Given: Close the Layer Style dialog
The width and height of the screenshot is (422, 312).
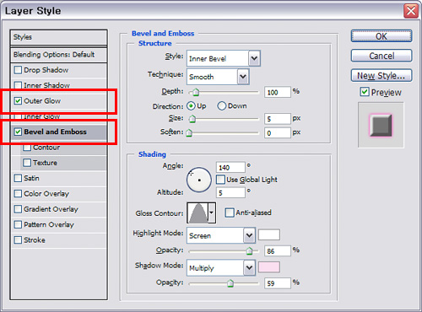Looking at the screenshot, I should [x=411, y=11].
